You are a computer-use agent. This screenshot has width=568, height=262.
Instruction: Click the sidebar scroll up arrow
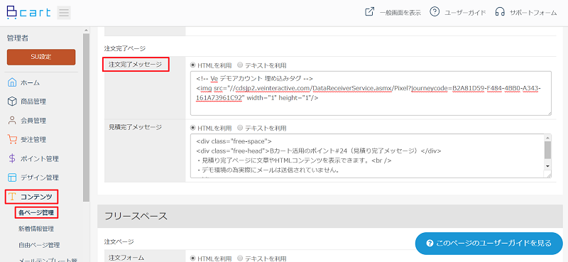(86, 30)
